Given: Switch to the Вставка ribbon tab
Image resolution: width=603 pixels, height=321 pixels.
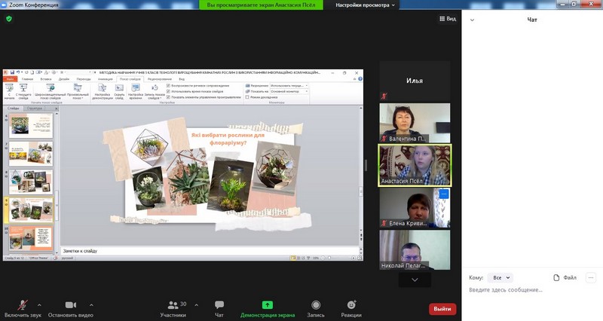Looking at the screenshot, I should (x=46, y=79).
